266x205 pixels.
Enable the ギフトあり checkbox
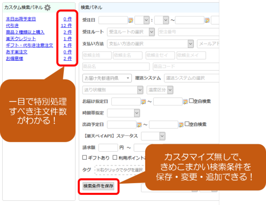coord(85,158)
